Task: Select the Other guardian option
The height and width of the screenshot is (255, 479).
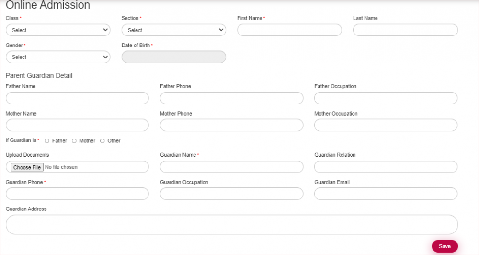Action: click(x=103, y=141)
